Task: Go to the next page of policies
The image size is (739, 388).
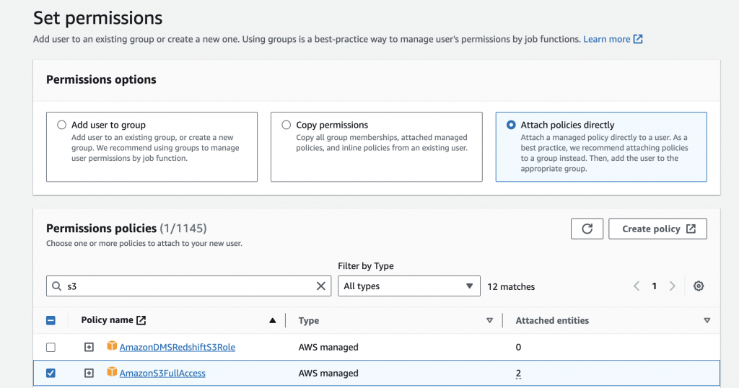Action: coord(673,286)
